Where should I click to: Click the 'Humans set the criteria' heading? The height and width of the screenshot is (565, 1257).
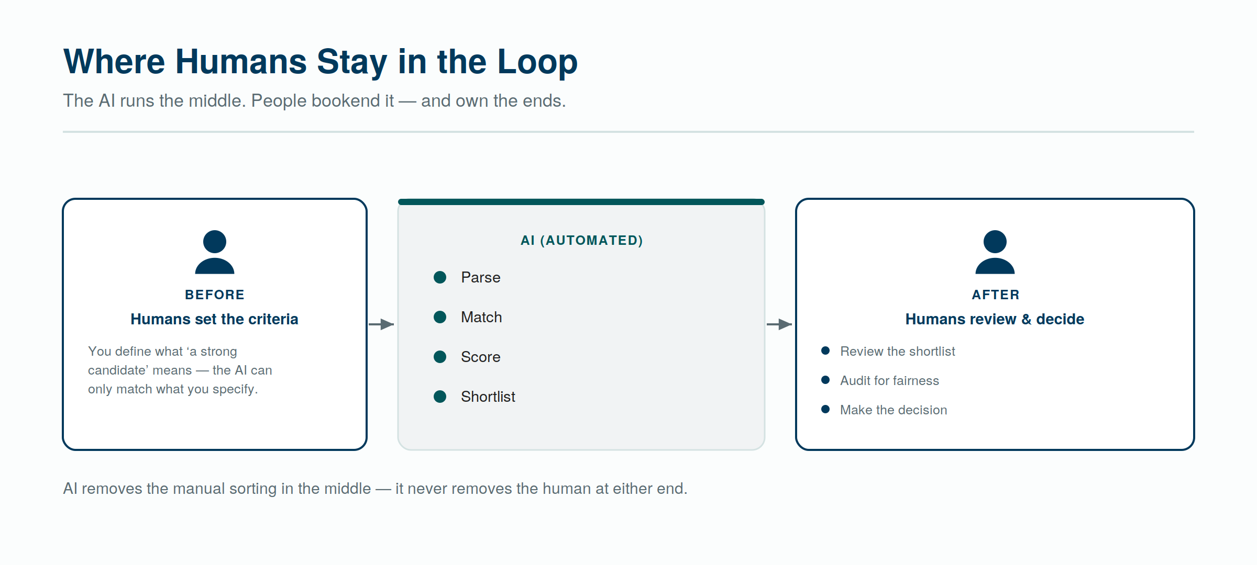click(214, 319)
